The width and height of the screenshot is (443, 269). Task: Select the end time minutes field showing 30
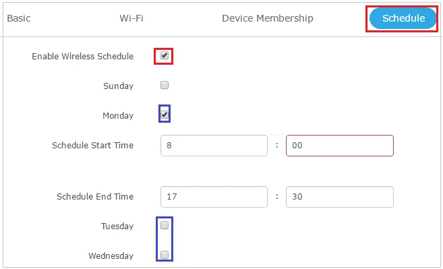click(x=340, y=197)
